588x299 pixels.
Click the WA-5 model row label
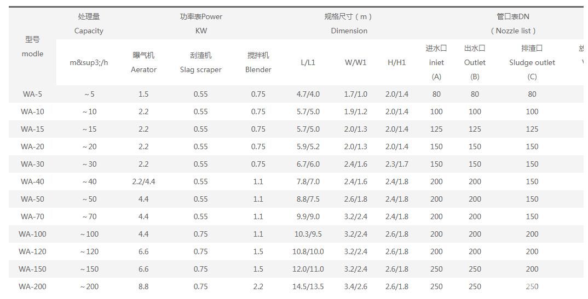pyautogui.click(x=32, y=94)
